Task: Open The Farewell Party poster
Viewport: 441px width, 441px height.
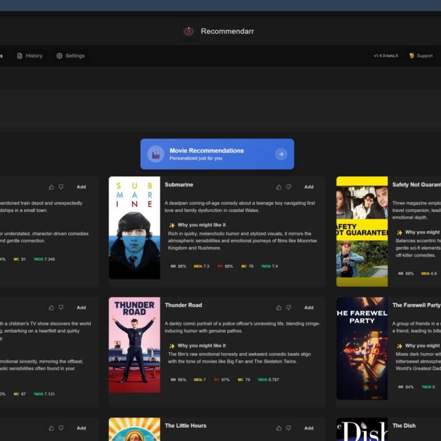Action: [362, 349]
